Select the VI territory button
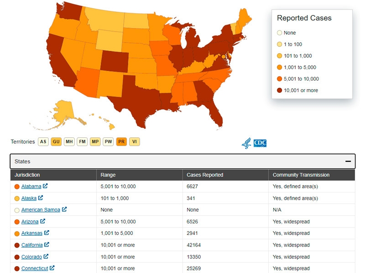This screenshot has height=273, width=365. coord(134,142)
